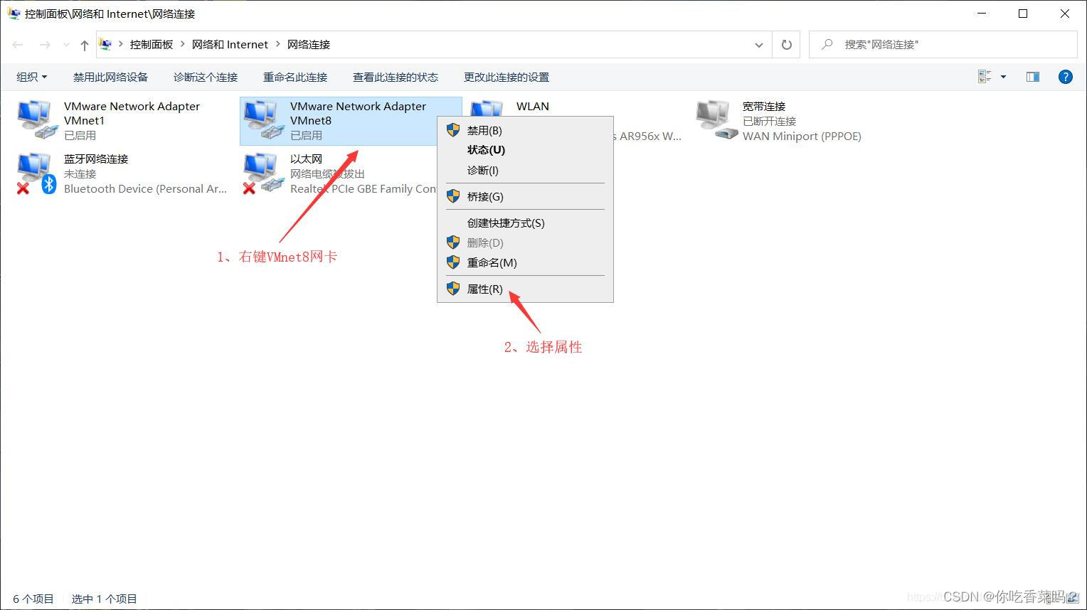Choose 禁用(B) in the context menu

525,130
